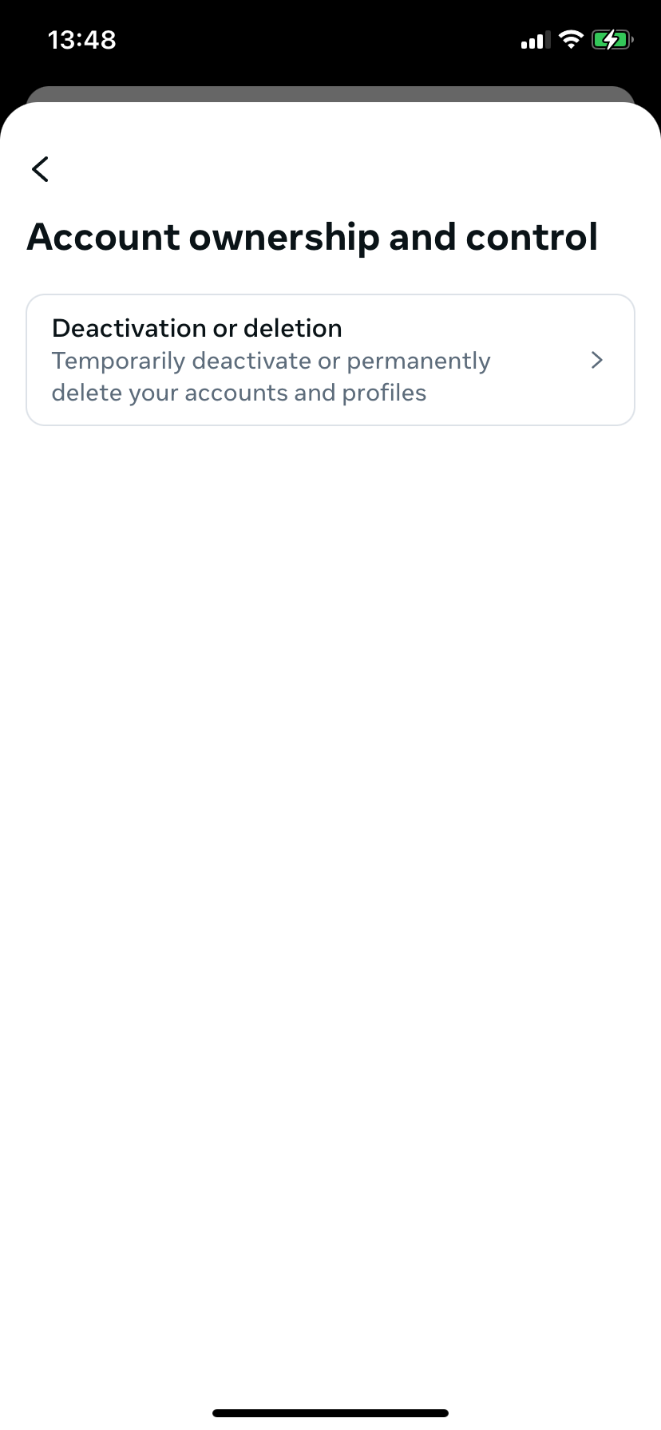Select the Deactivation or deletion title text

click(196, 327)
